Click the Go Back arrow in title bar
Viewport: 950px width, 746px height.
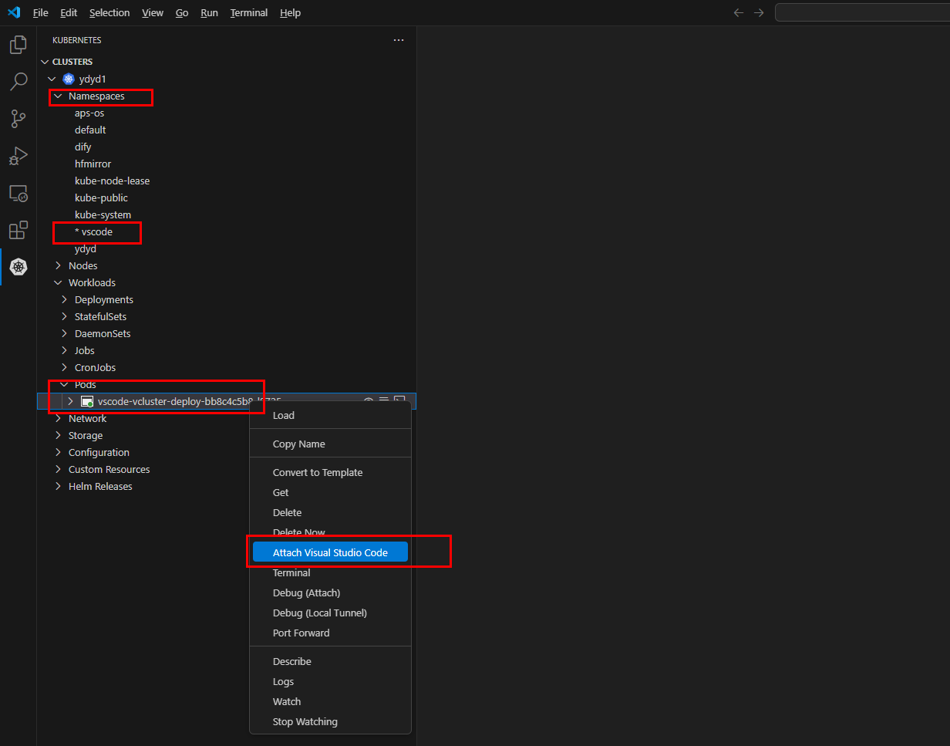pos(738,12)
